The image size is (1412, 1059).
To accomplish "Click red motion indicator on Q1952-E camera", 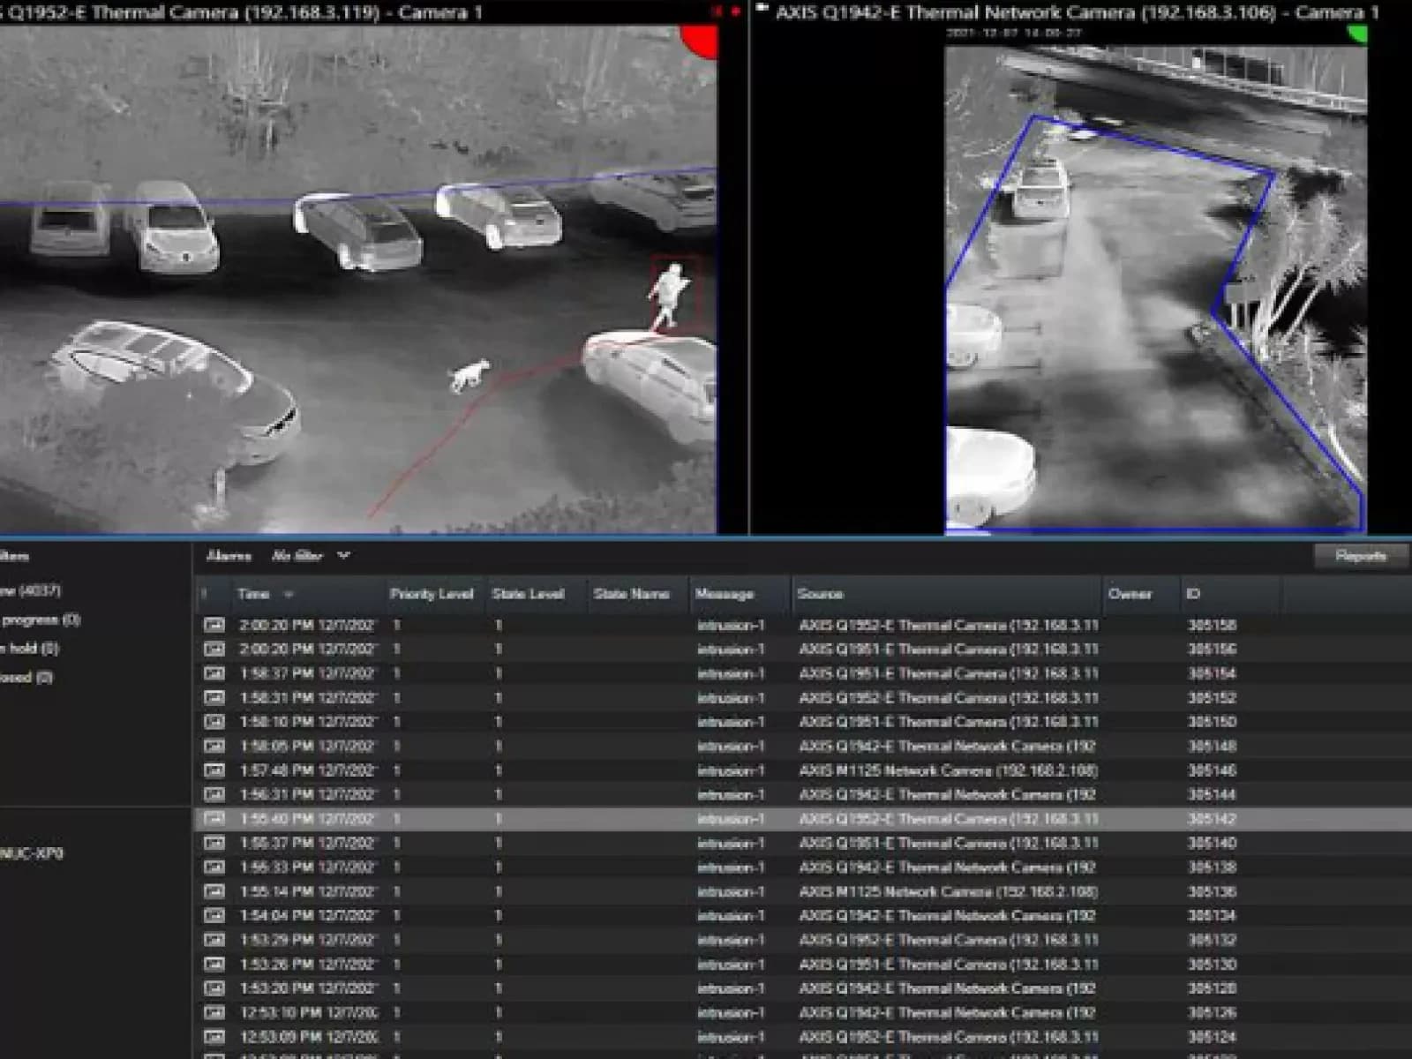I will click(x=701, y=40).
